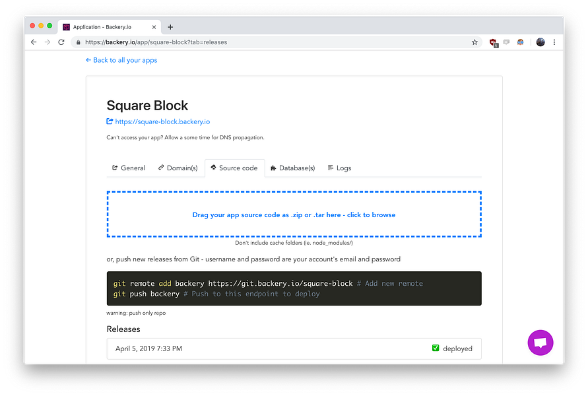Click the source code upload drop zone
The height and width of the screenshot is (396, 588).
[294, 214]
